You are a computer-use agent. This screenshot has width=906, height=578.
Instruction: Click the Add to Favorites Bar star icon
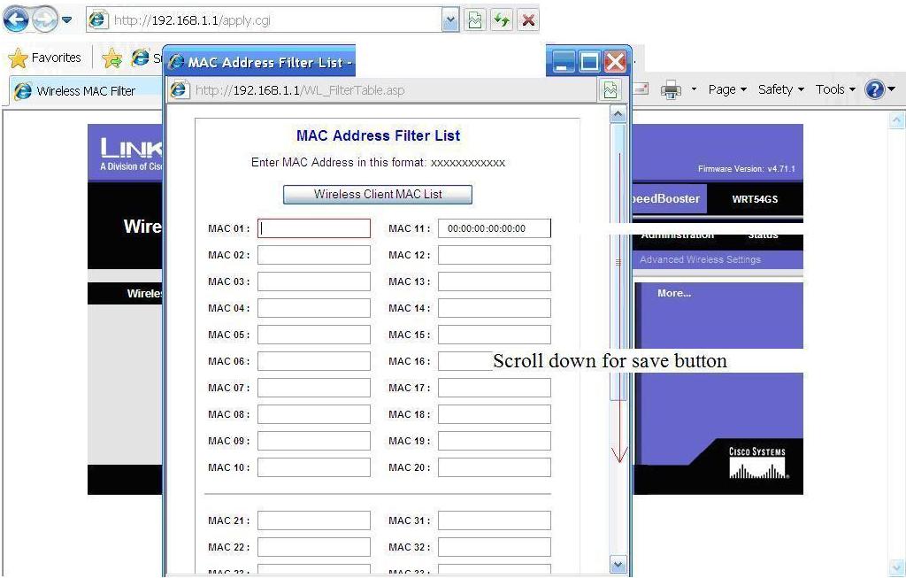(x=111, y=58)
